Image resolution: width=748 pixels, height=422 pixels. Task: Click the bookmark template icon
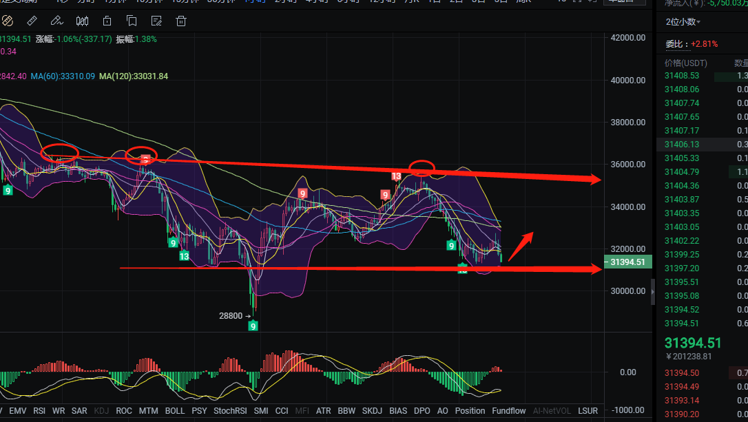(132, 21)
